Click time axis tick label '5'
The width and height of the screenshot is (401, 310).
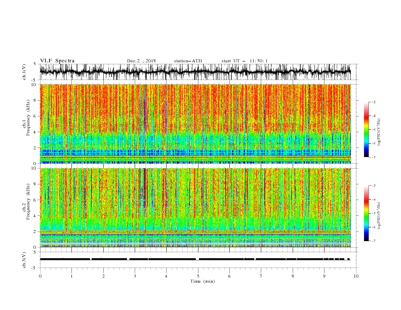(198, 276)
